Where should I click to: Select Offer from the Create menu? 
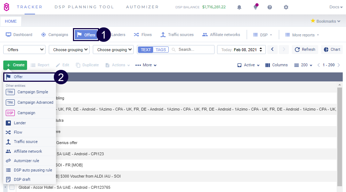pyautogui.click(x=18, y=77)
